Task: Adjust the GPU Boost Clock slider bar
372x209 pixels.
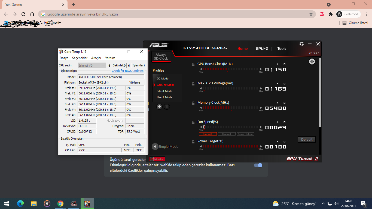Action: pos(231,69)
